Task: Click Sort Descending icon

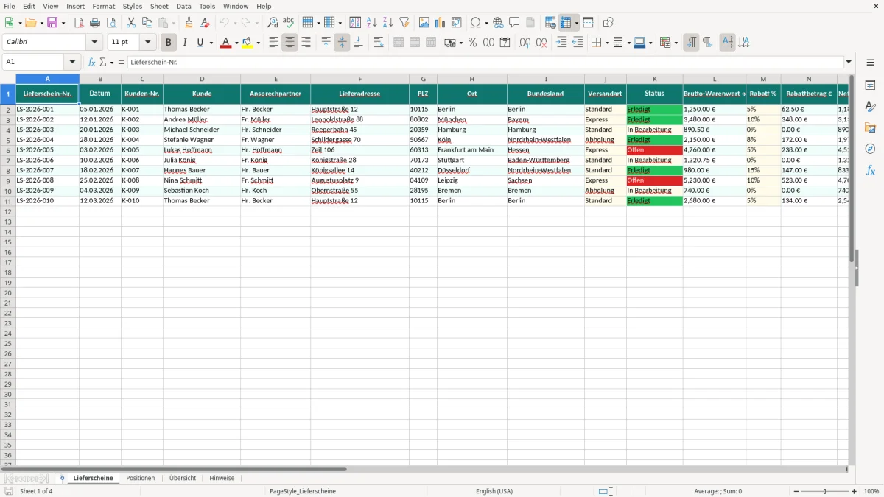Action: pos(388,23)
